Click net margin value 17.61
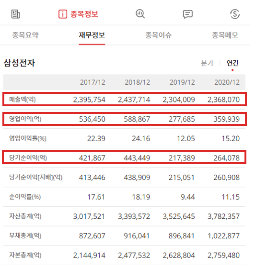255x269 pixels. pos(96,197)
